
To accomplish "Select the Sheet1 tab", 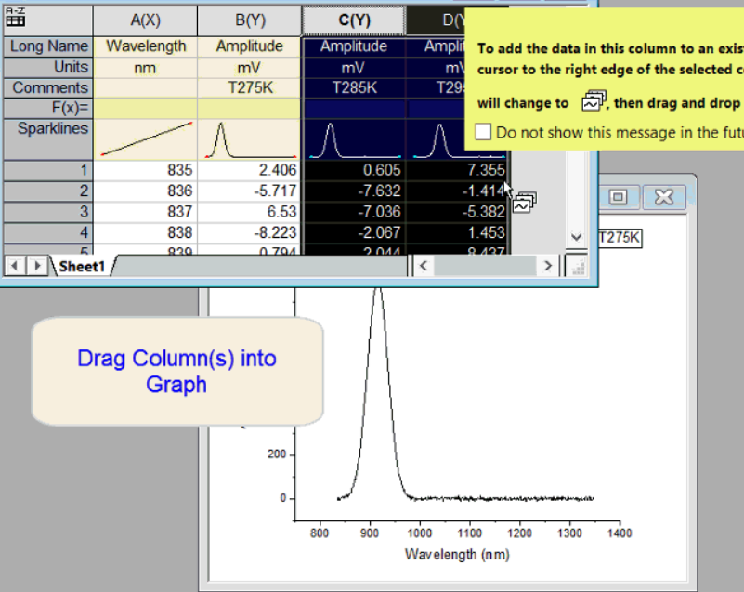I will [82, 267].
